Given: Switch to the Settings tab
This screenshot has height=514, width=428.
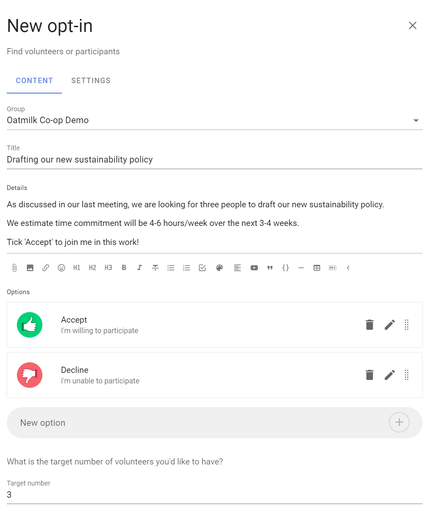Looking at the screenshot, I should click(91, 80).
